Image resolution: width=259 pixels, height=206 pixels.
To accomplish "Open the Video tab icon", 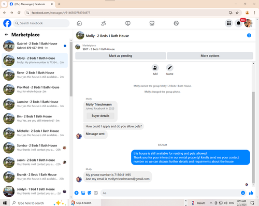I will point(128,23).
